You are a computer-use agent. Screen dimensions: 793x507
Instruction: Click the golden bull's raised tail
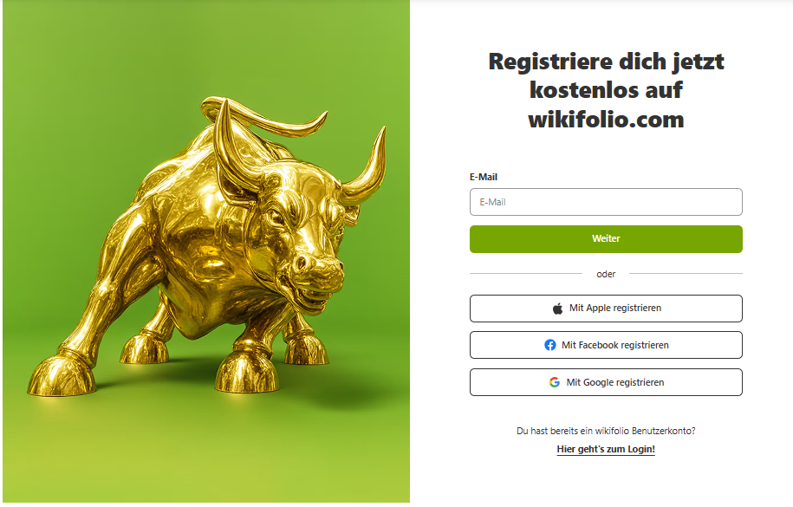(x=263, y=119)
